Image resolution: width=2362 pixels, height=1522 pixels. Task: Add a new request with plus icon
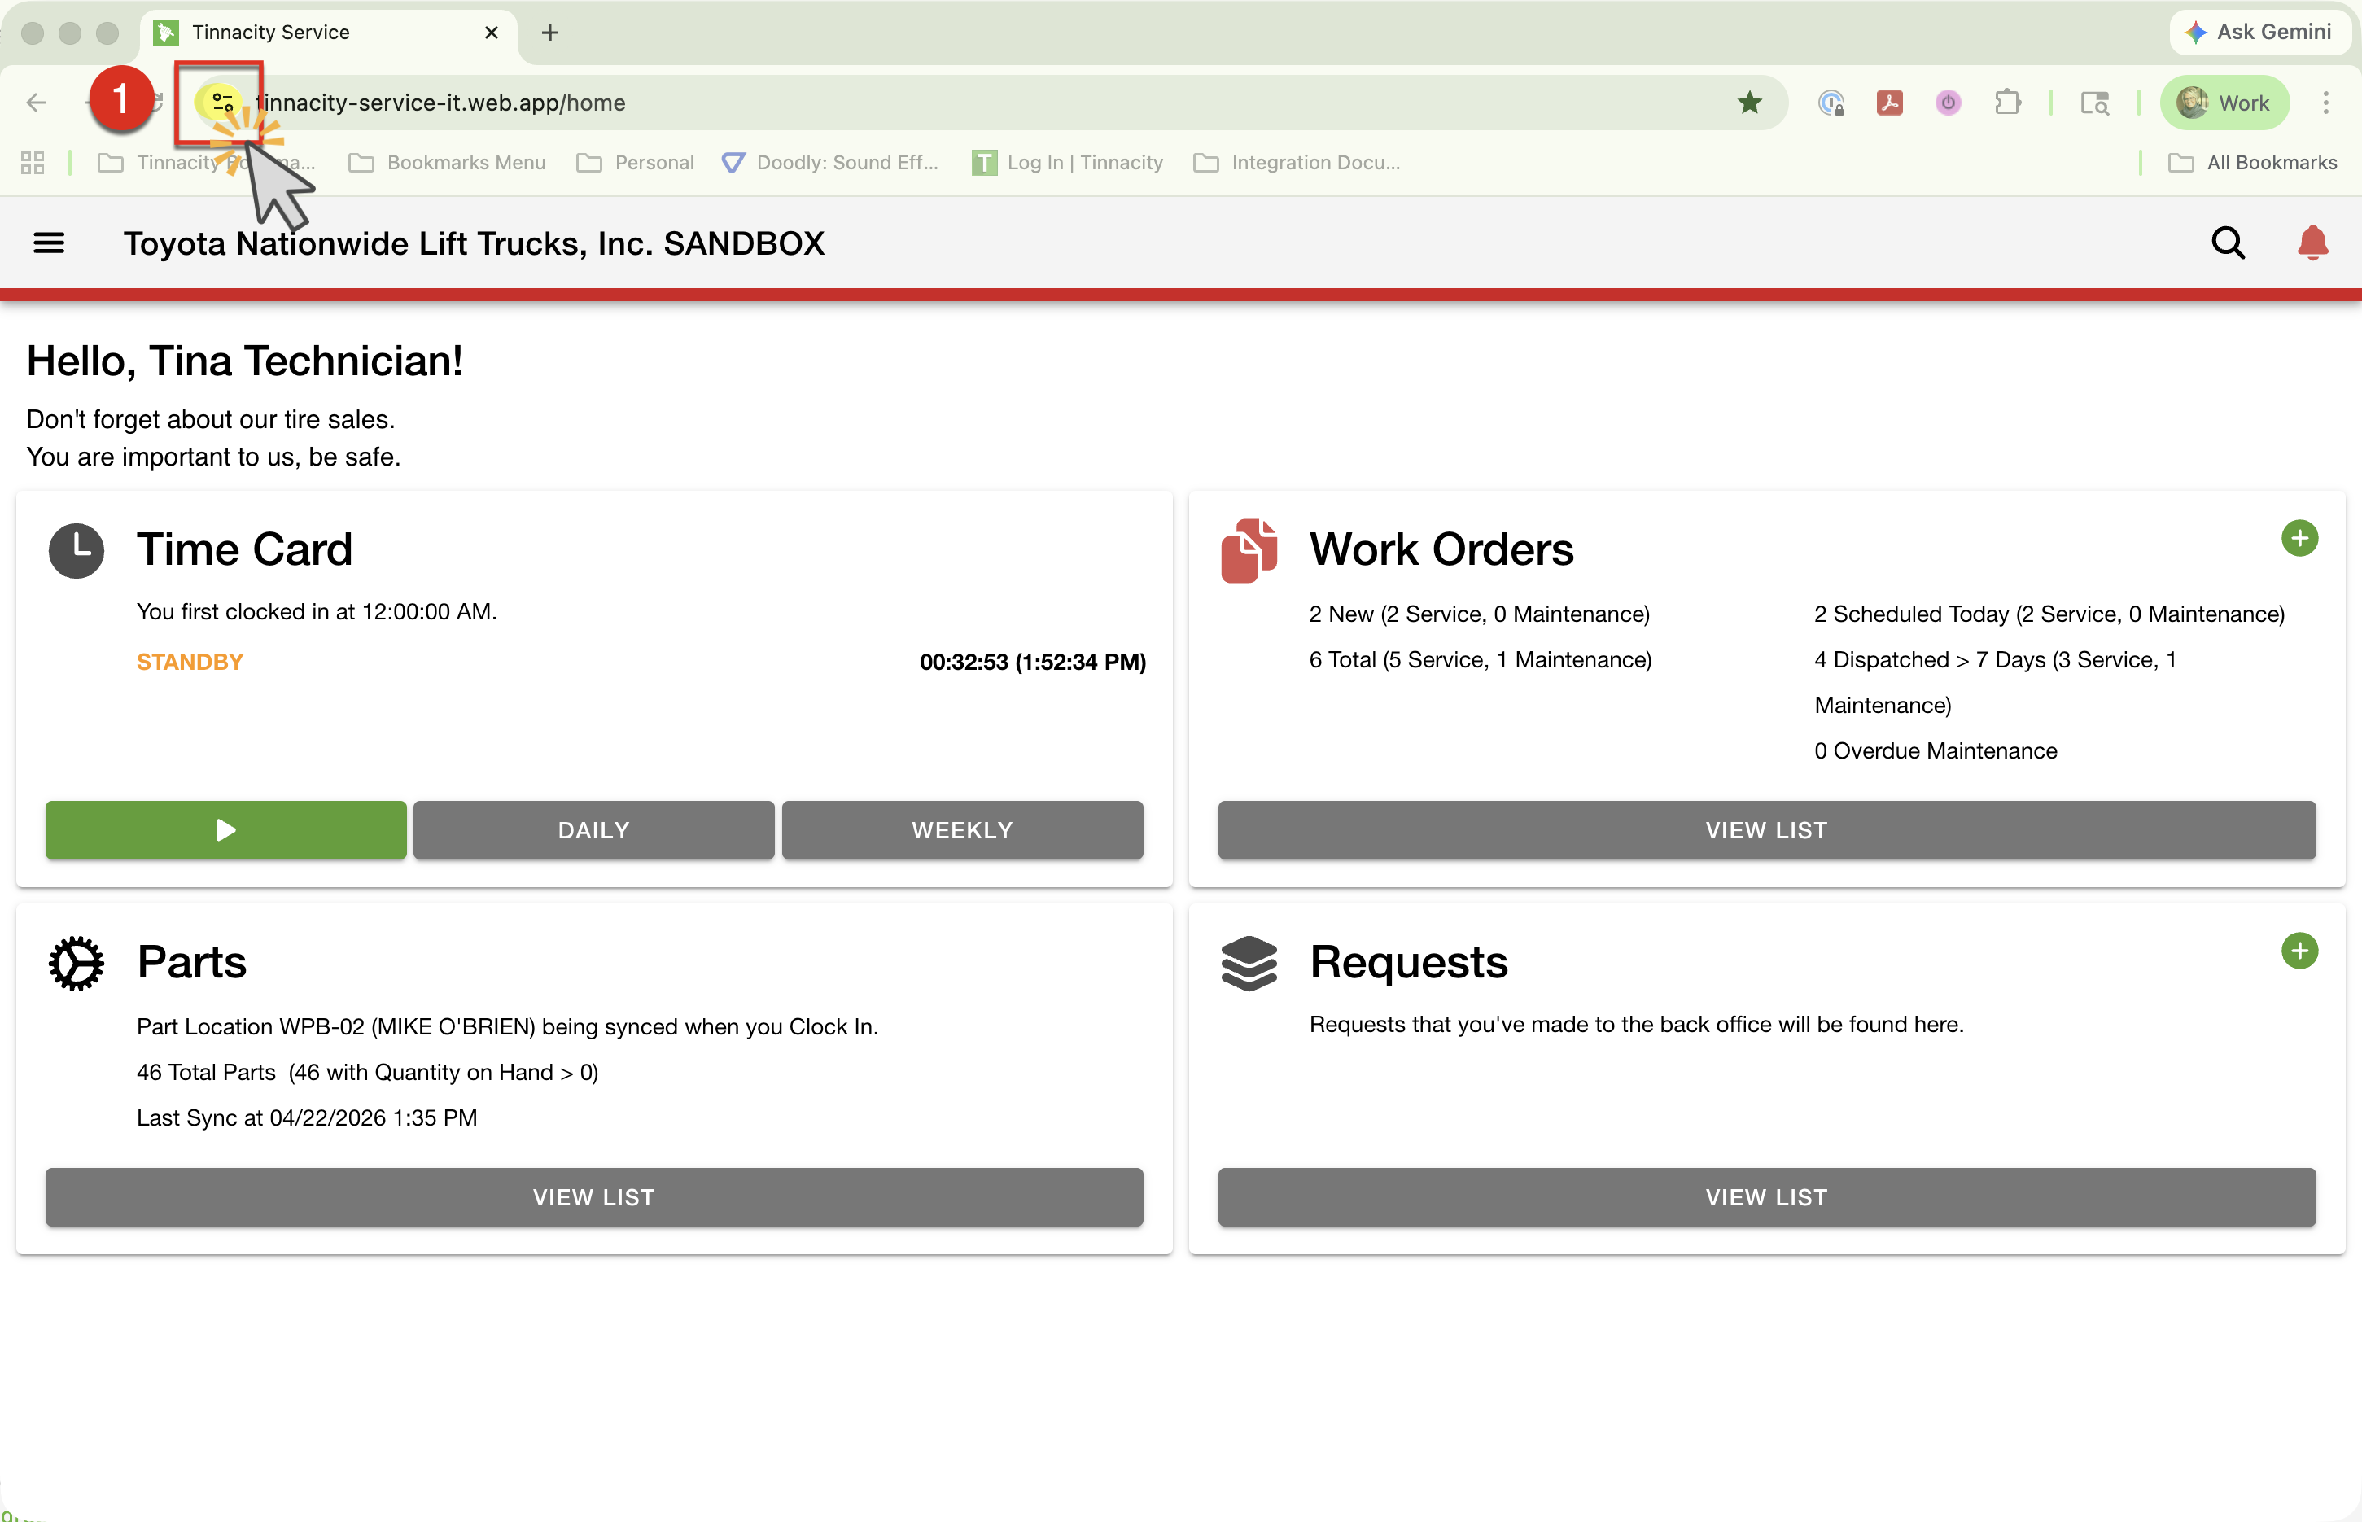(2299, 951)
